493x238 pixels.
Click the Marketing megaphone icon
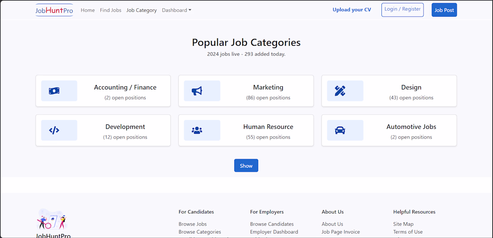tap(197, 91)
